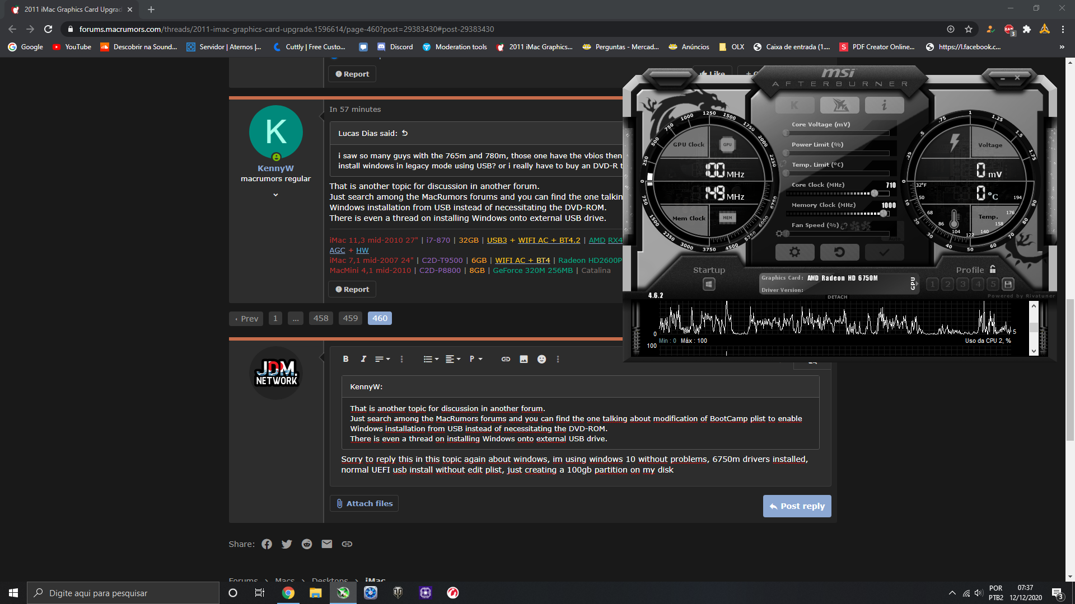Open Afterburner settings with the gear button
The image size is (1075, 604).
click(x=794, y=252)
